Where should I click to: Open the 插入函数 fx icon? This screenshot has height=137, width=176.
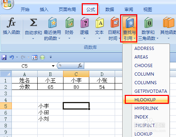(x=11, y=22)
